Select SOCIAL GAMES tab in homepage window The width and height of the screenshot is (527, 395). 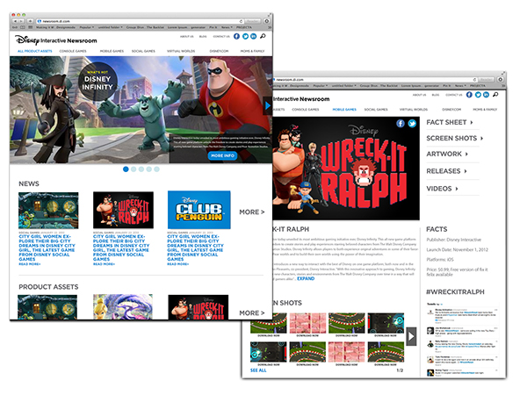143,51
